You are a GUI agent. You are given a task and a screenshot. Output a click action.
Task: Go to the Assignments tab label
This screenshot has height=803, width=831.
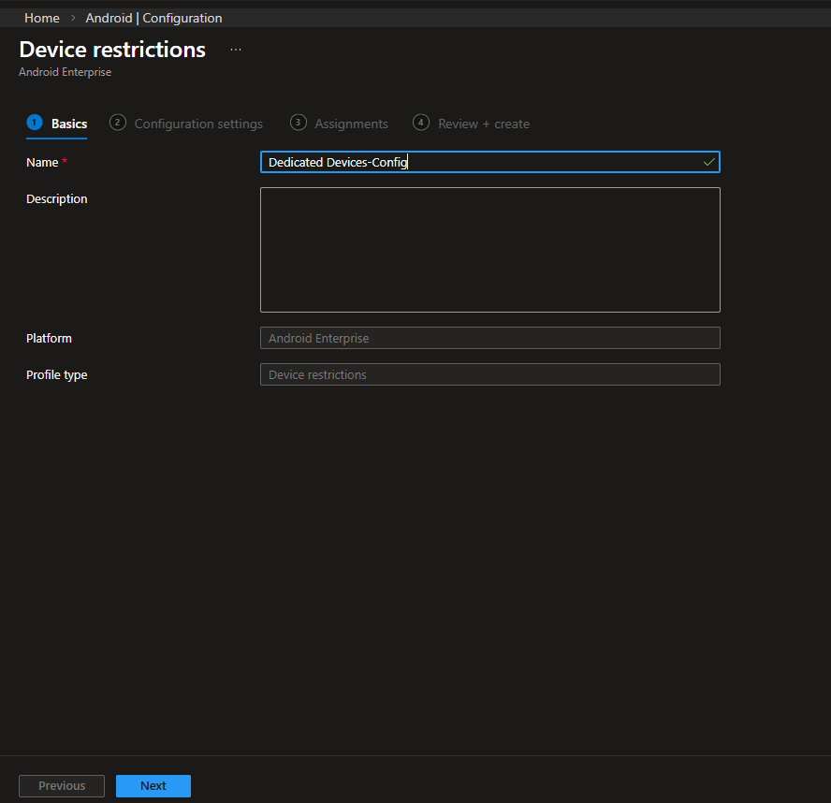351,124
